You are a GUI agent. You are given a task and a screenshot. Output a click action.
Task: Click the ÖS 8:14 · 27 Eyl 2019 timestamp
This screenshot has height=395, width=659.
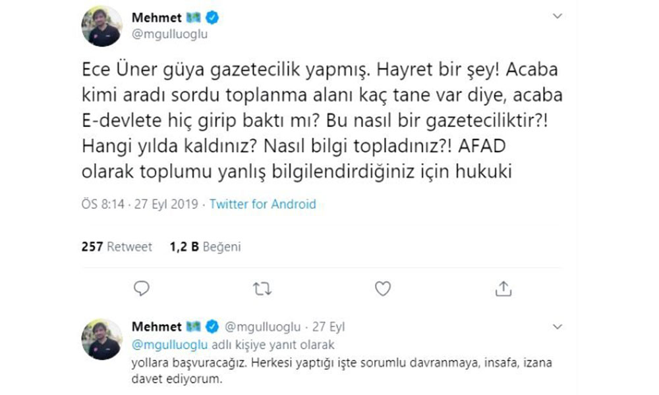pyautogui.click(x=142, y=204)
